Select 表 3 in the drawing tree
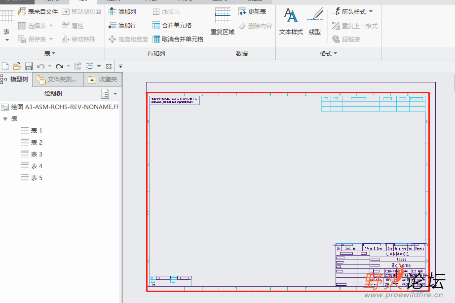This screenshot has width=455, height=303. (x=32, y=154)
